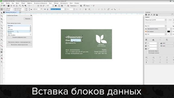Click the Insert selected field button
The image size is (174, 98).
click(19, 38)
